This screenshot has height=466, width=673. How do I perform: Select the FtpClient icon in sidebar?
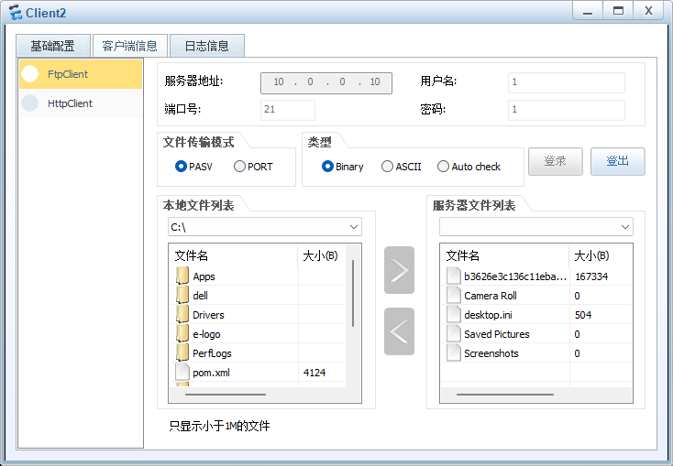point(30,74)
